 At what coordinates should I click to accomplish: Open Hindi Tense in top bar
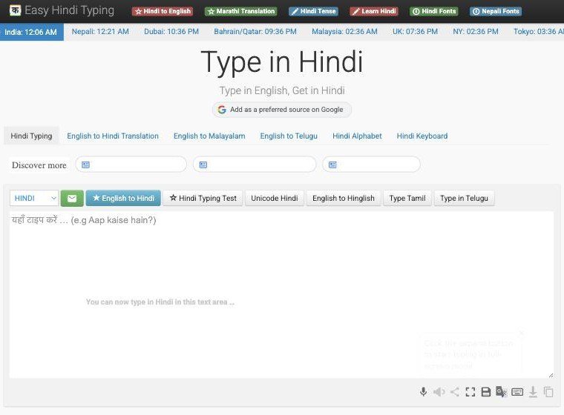coord(313,11)
